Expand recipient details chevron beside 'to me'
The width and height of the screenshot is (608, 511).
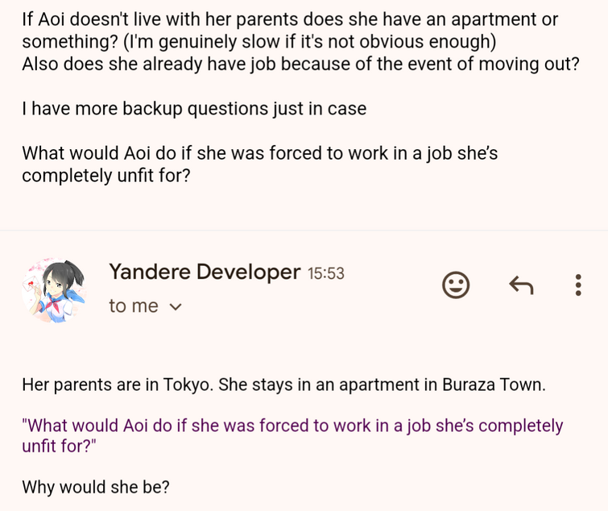(x=176, y=307)
